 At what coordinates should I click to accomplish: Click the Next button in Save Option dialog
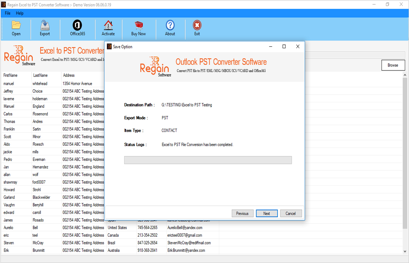[x=267, y=213]
